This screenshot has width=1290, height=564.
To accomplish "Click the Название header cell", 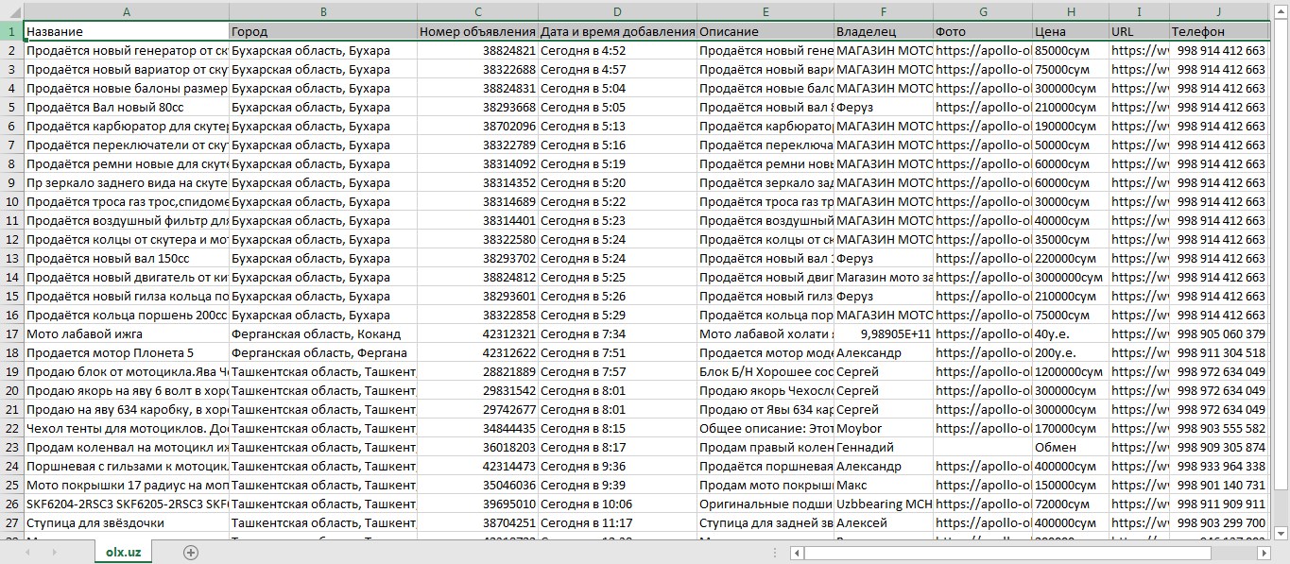I will pos(126,31).
